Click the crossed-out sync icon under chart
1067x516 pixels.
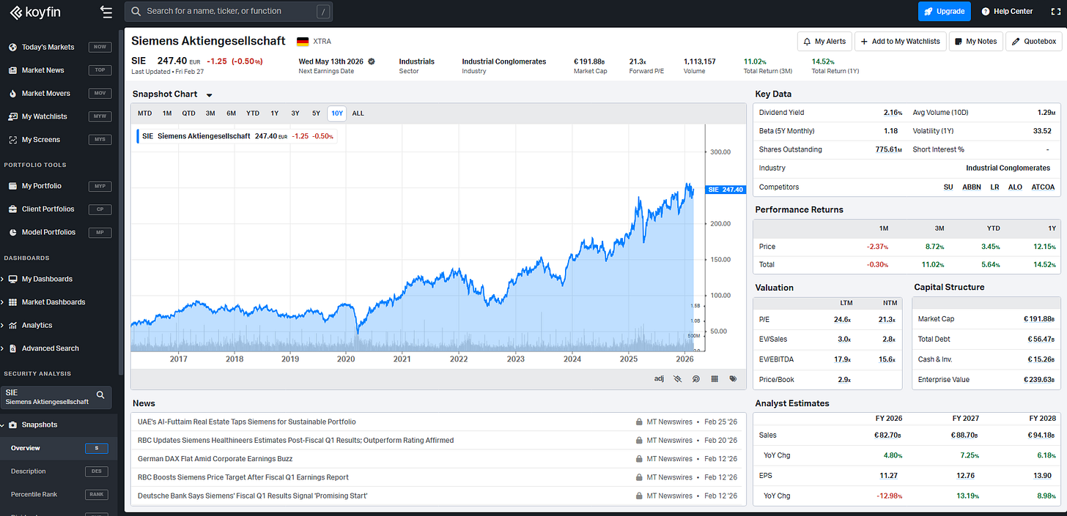click(x=678, y=379)
